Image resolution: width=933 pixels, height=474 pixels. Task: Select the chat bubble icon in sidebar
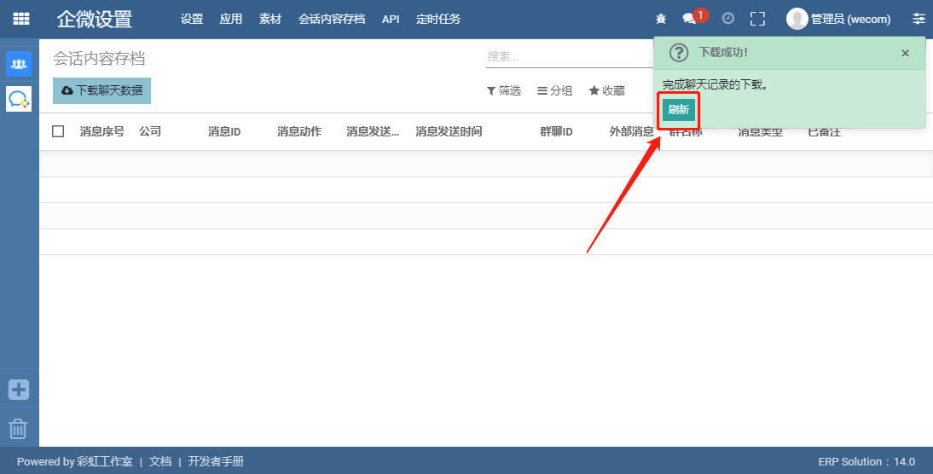point(19,99)
